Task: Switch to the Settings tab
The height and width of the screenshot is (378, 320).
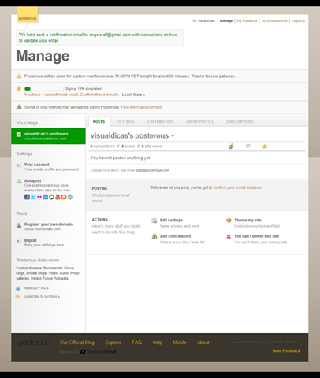Action: click(126, 122)
